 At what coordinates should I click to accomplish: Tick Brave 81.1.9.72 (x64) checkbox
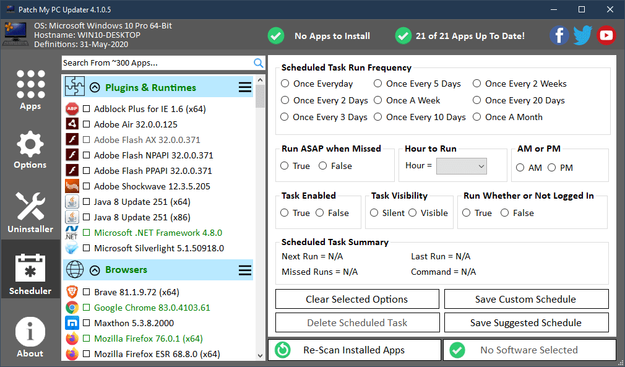click(86, 292)
